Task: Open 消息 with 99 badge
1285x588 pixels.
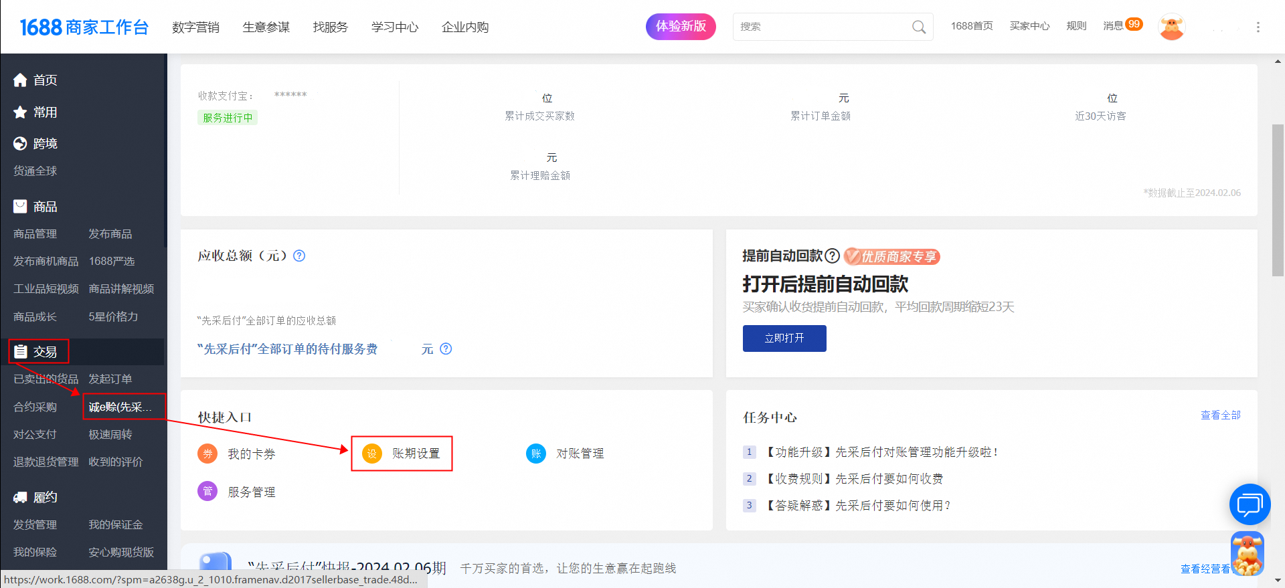Action: (1122, 25)
